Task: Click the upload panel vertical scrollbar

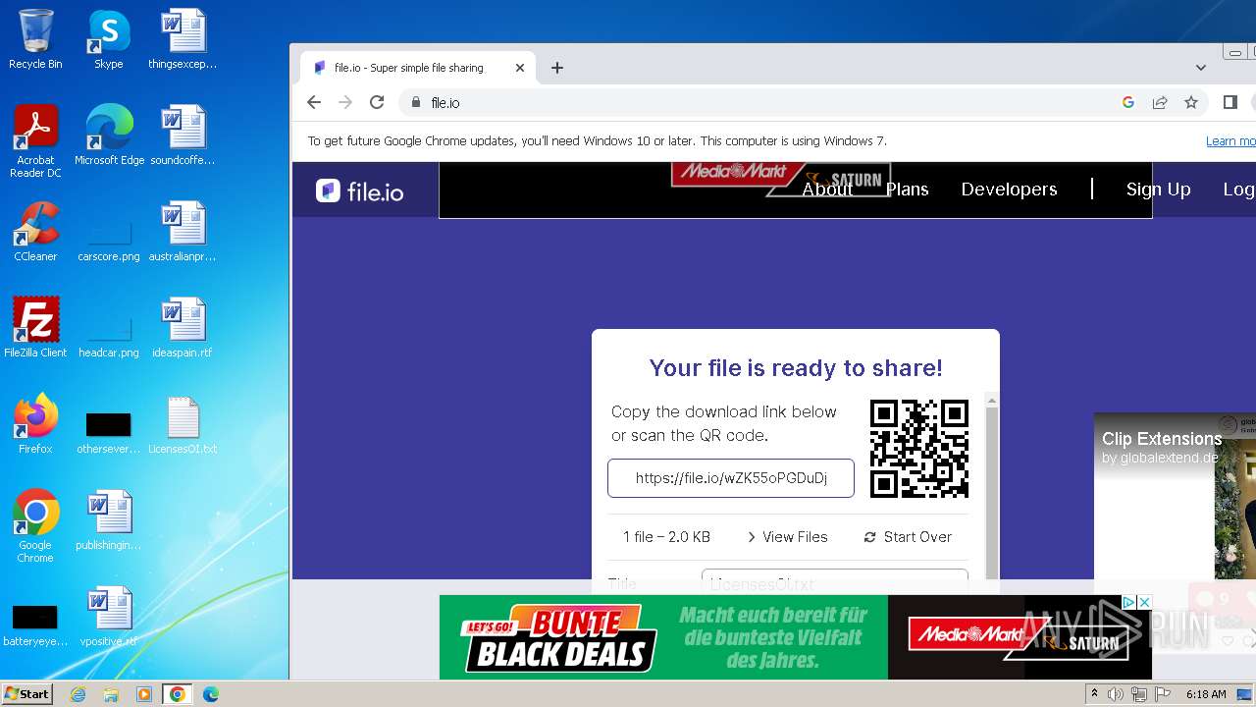Action: pos(992,491)
